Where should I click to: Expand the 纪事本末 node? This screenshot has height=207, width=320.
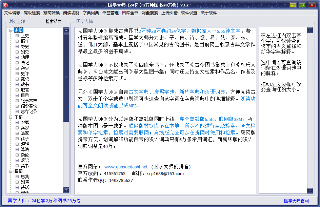[x=17, y=101]
